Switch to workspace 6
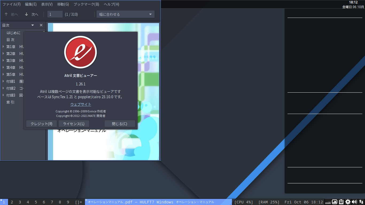This screenshot has height=205, width=365. [x=44, y=202]
